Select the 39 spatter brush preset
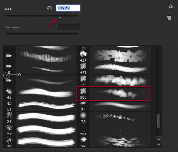The height and width of the screenshot is (152, 178). click(x=40, y=142)
